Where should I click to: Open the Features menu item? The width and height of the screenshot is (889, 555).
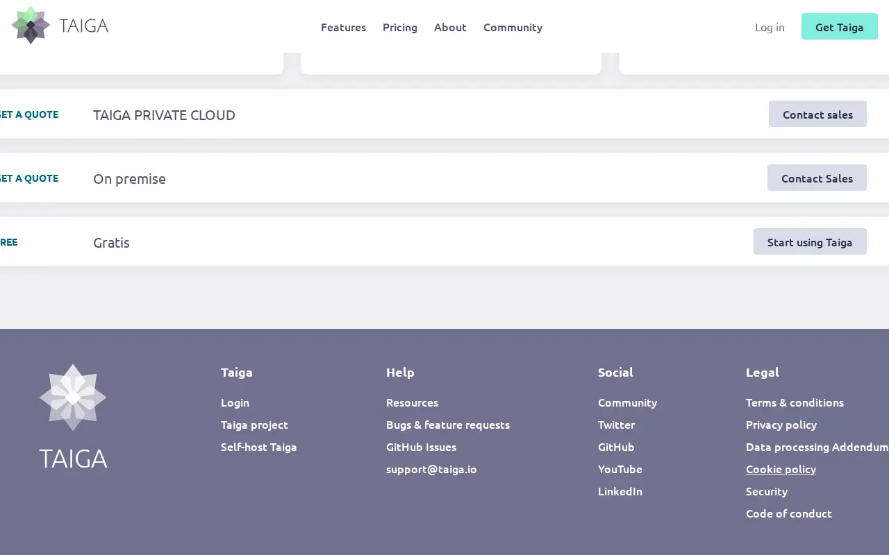coord(343,27)
